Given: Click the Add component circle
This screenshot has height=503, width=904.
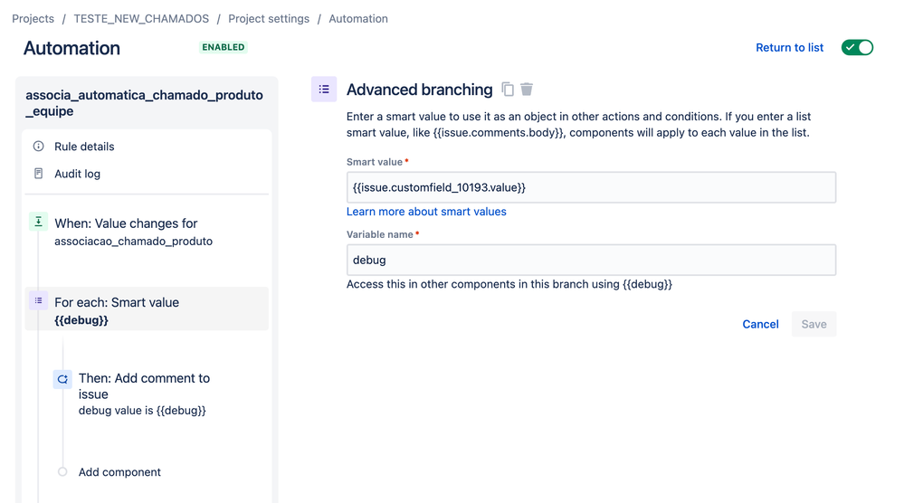Looking at the screenshot, I should coord(62,472).
